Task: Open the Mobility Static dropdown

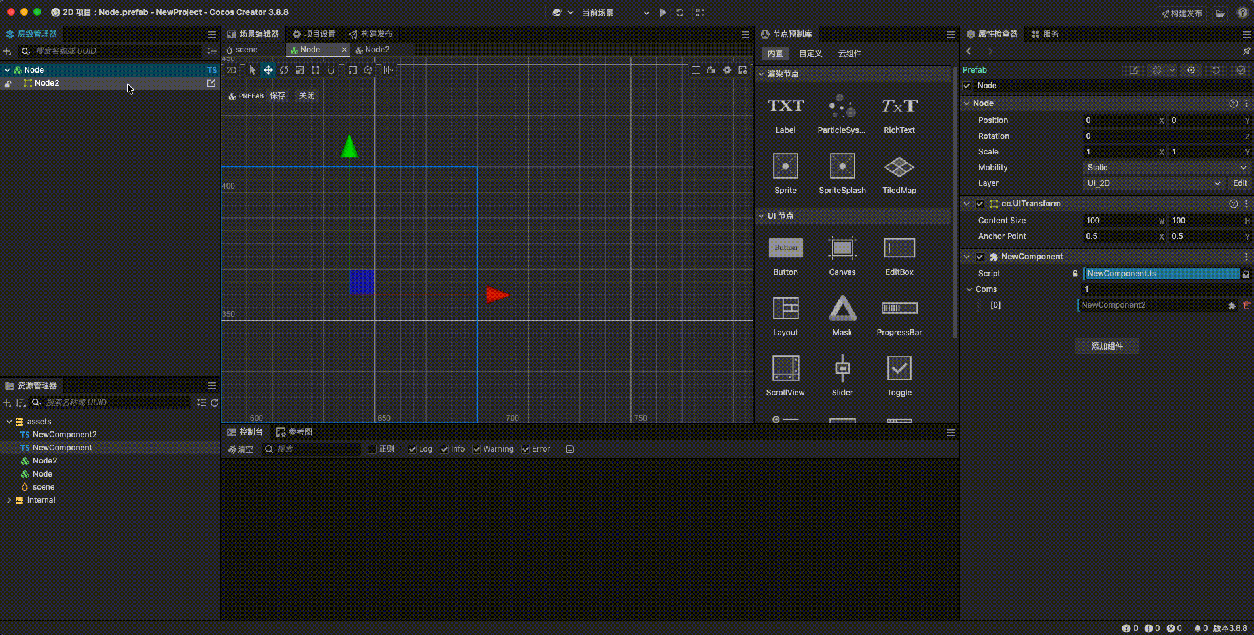Action: click(x=1166, y=168)
